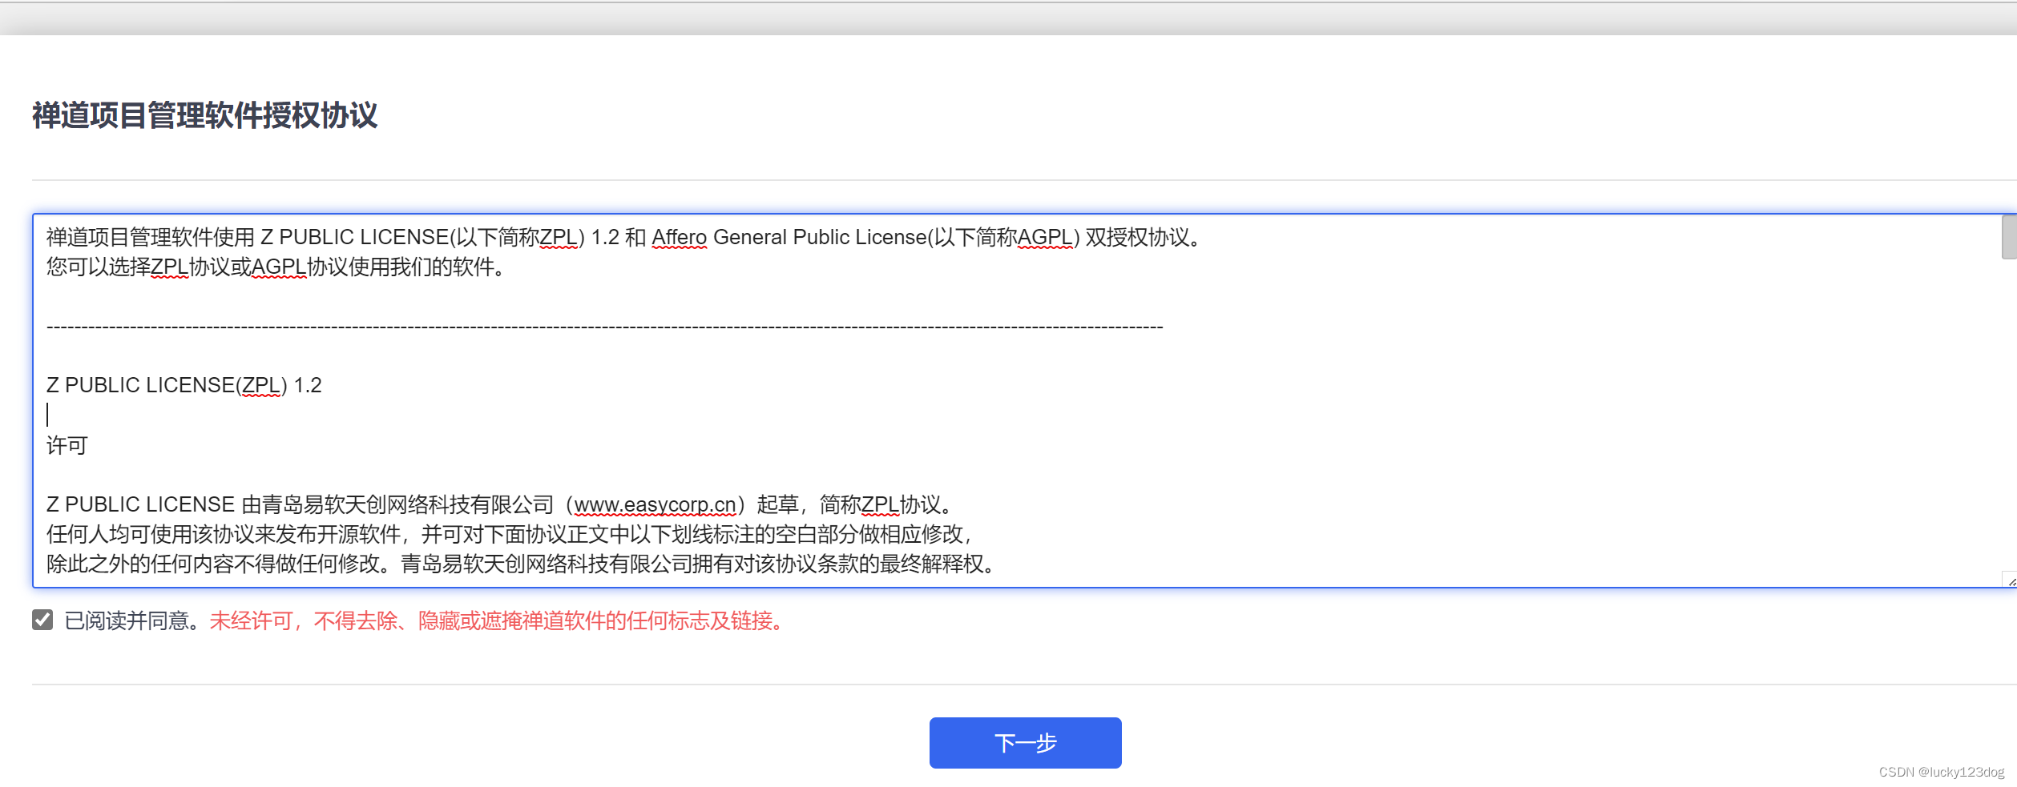Uncheck the 已阅读并同意 agreement checkbox
2017x787 pixels.
[x=42, y=620]
